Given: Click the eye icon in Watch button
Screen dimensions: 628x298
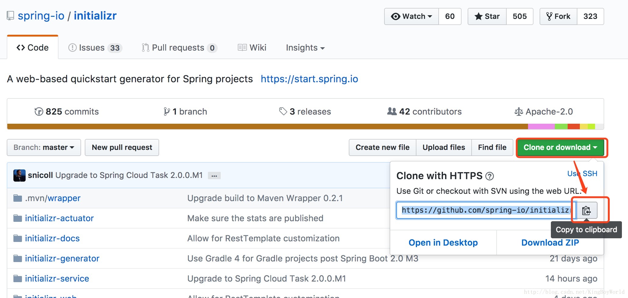Looking at the screenshot, I should tap(395, 16).
